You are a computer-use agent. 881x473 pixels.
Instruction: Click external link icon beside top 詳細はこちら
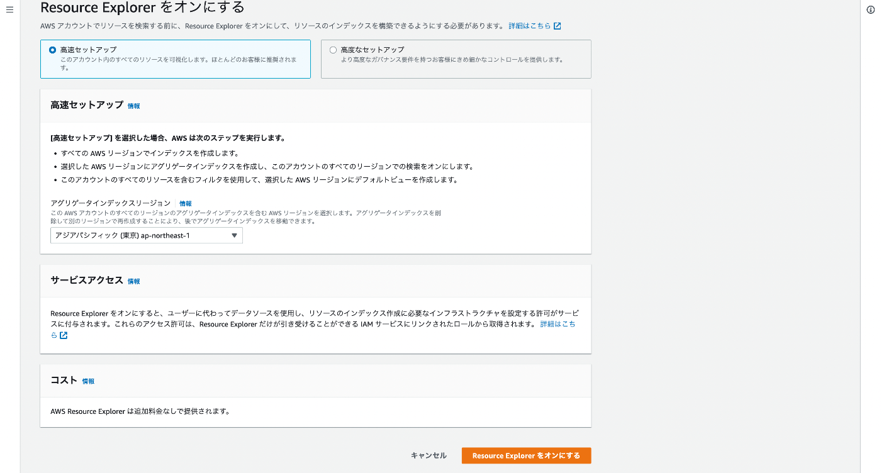(557, 26)
